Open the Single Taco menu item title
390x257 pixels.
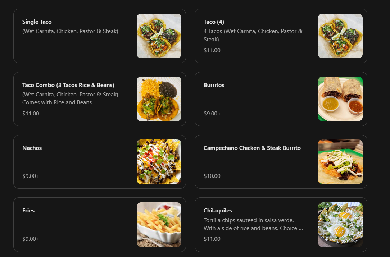point(37,22)
